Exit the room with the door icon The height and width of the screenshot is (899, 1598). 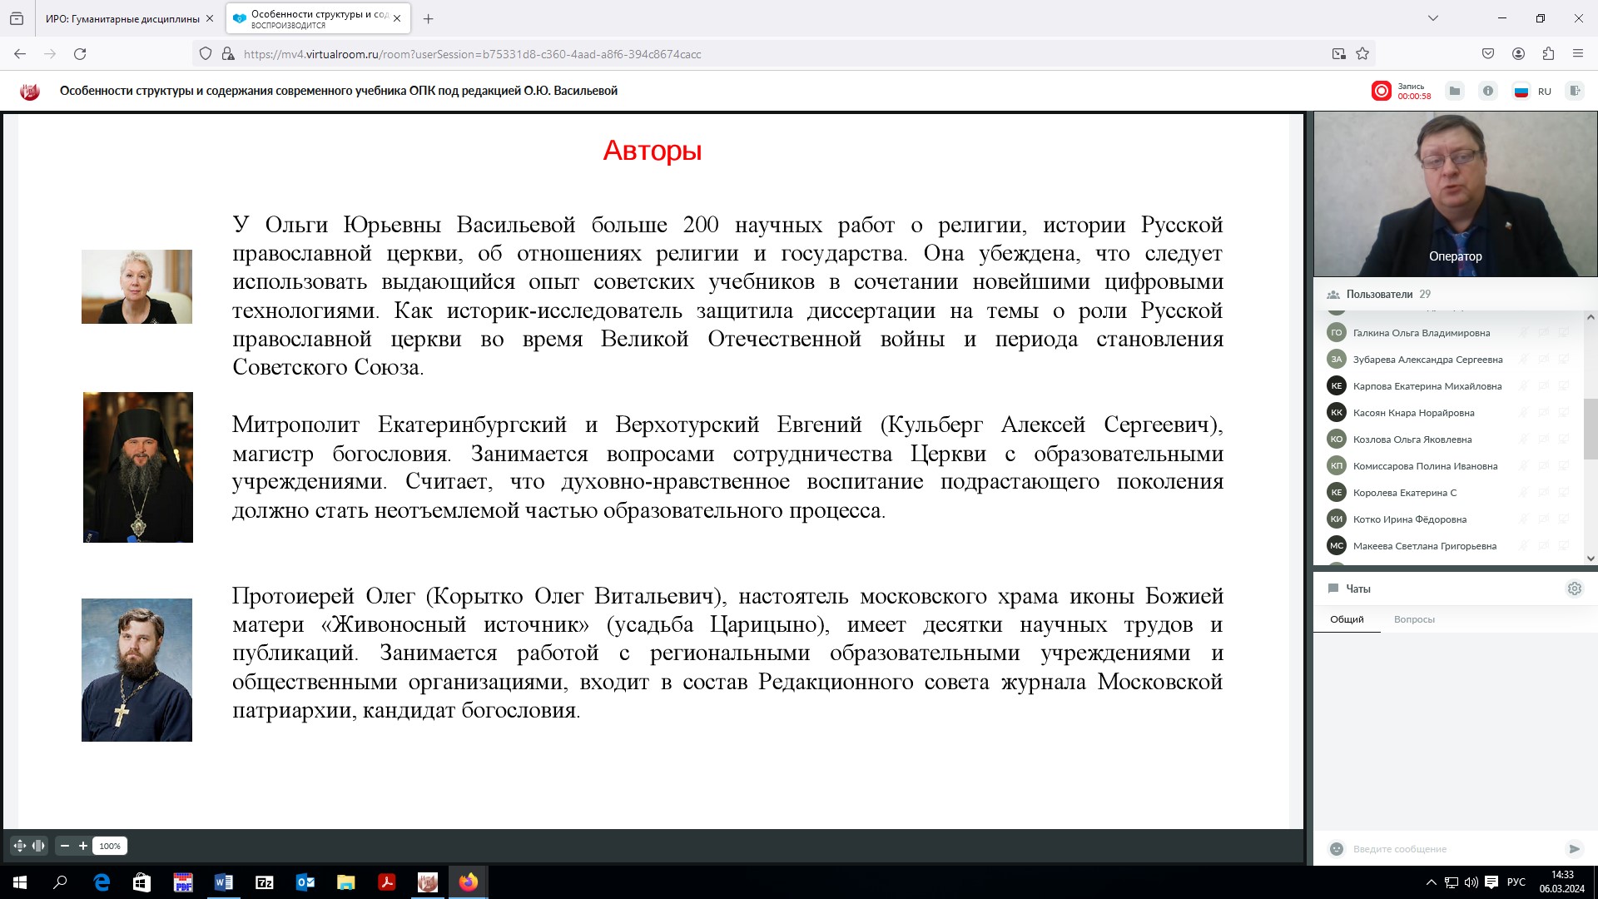pyautogui.click(x=1574, y=92)
